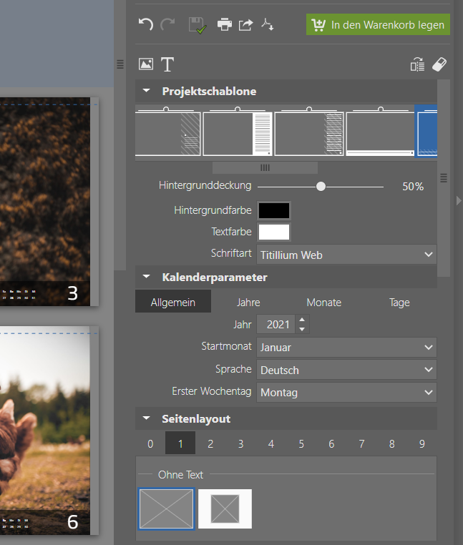Click the eraser icon
This screenshot has height=545, width=463.
coord(439,64)
